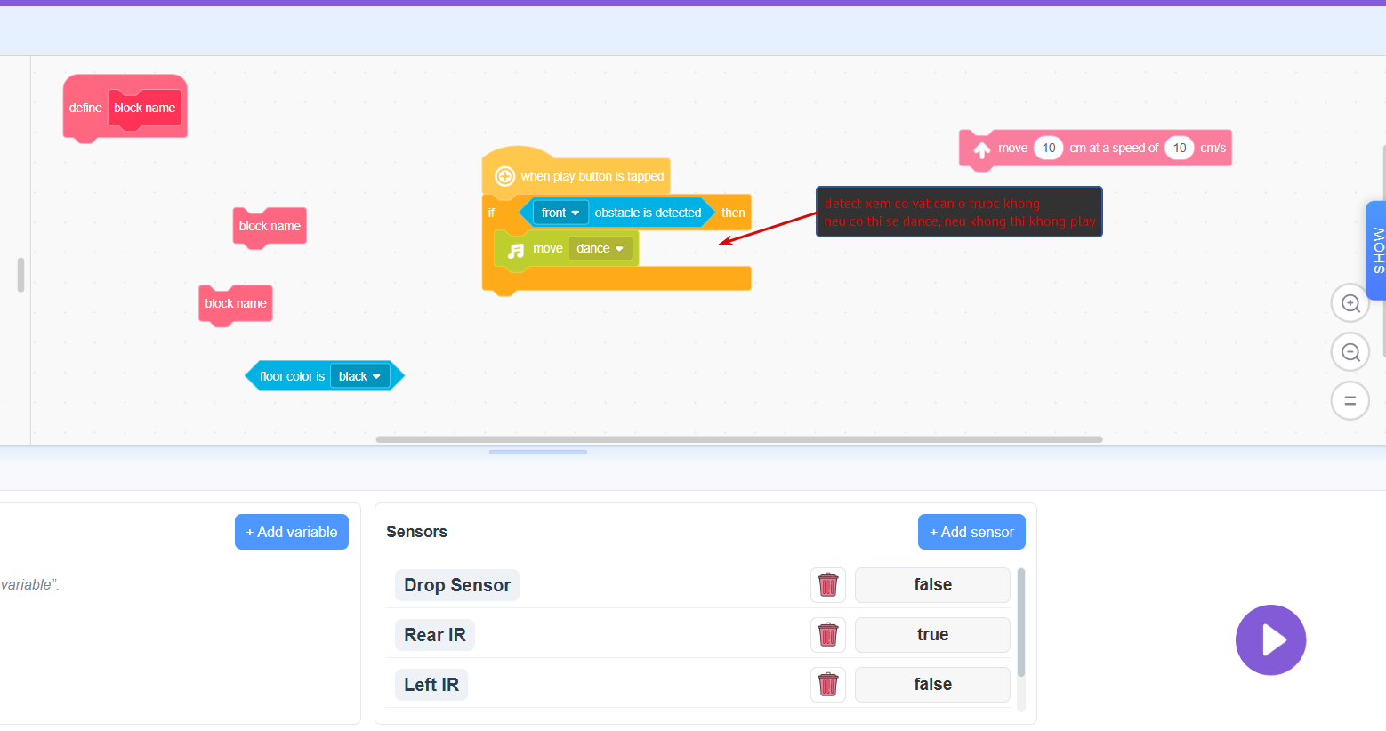Select the define block name block
The image size is (1386, 731).
[x=125, y=108]
